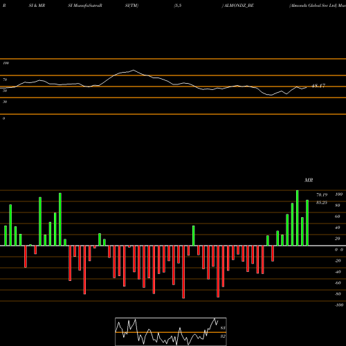Click the 85.25 momentum reading
The width and height of the screenshot is (346, 346).
point(322,203)
